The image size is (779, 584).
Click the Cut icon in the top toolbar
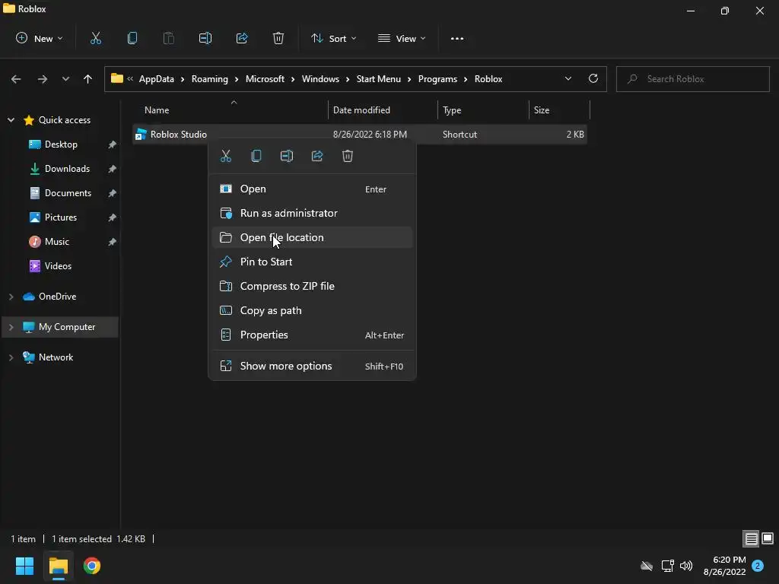tap(95, 38)
